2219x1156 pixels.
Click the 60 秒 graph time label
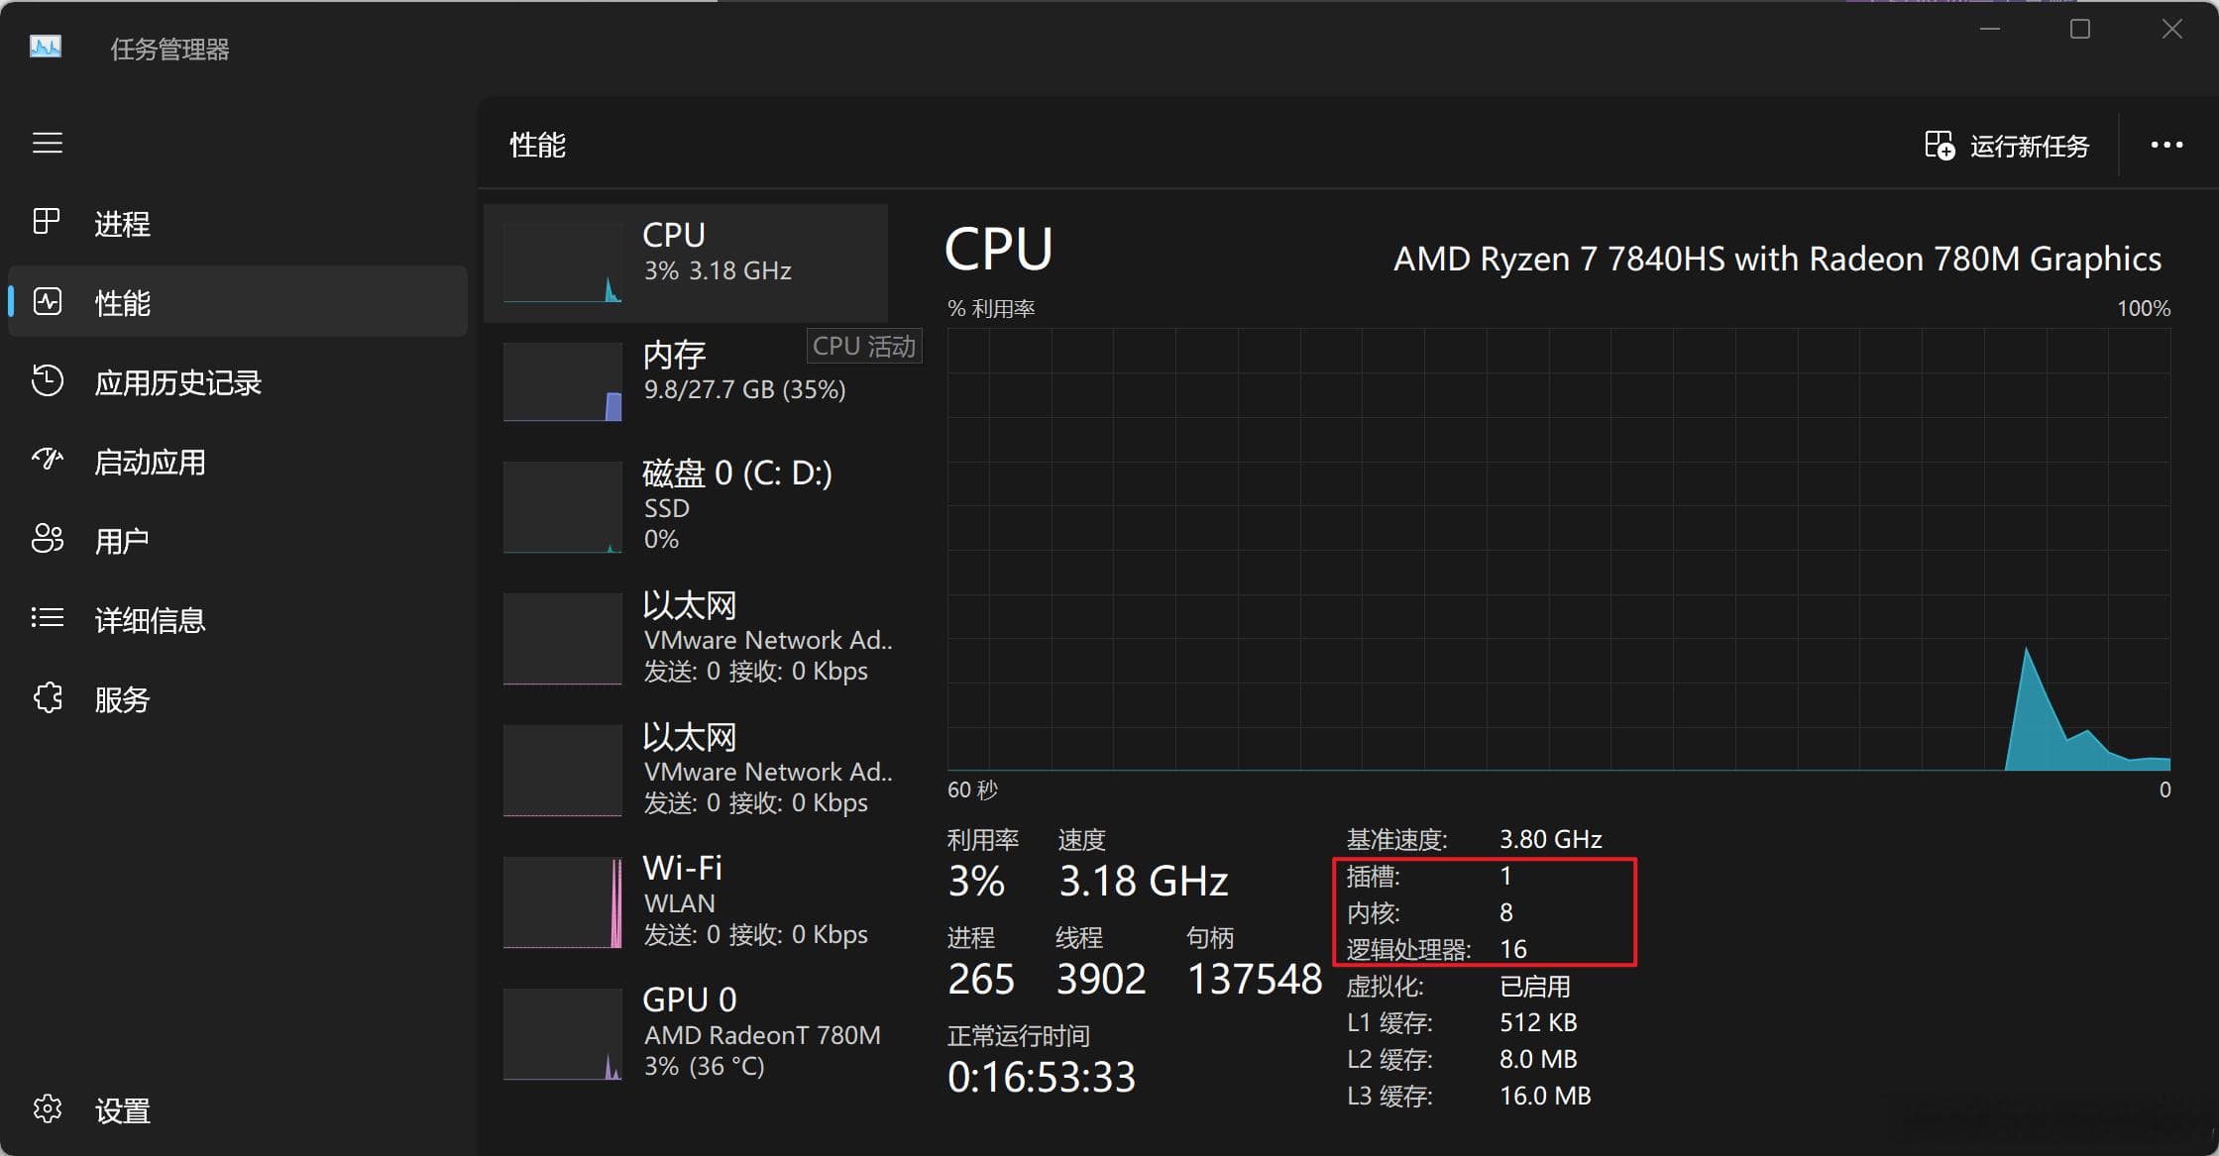point(972,789)
